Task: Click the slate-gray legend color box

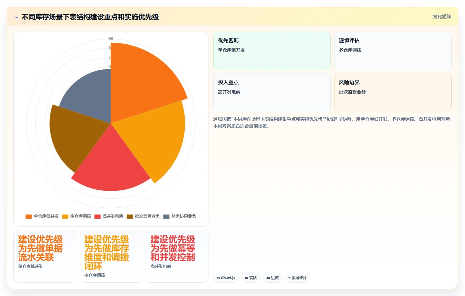Action: coord(166,216)
